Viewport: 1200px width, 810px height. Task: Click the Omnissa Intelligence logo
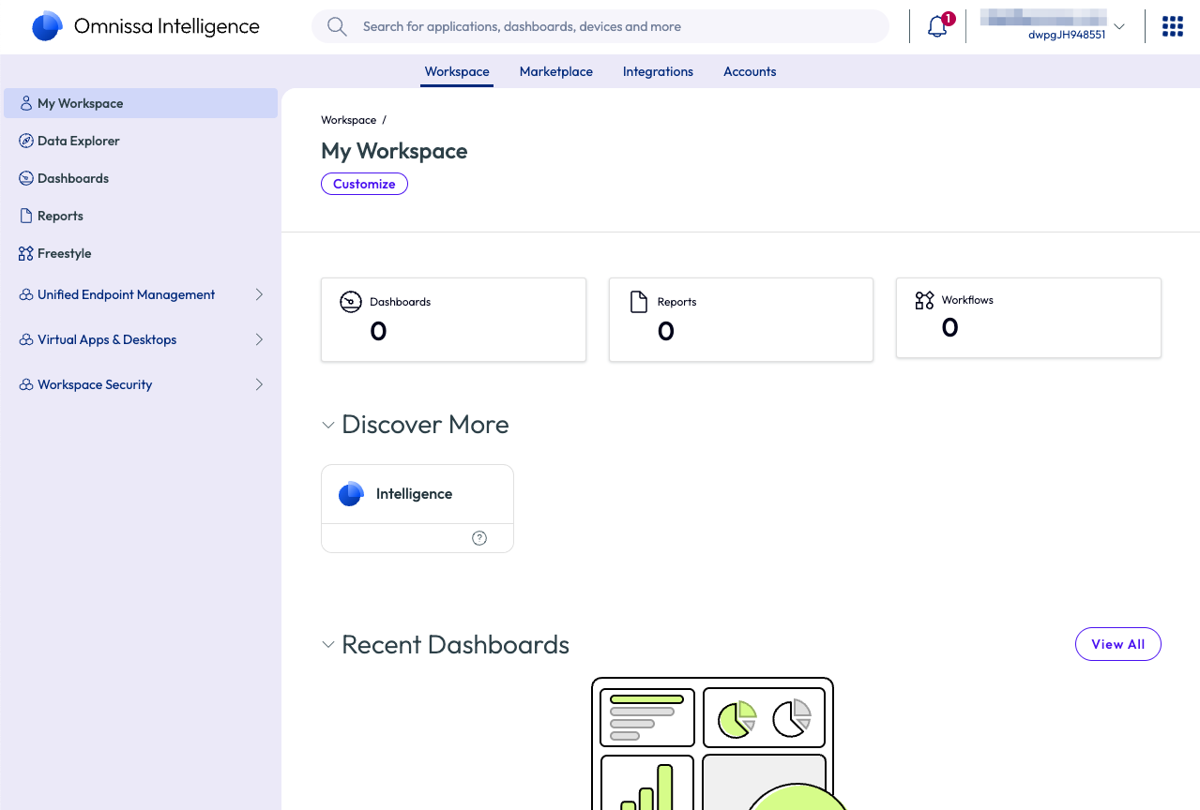47,26
